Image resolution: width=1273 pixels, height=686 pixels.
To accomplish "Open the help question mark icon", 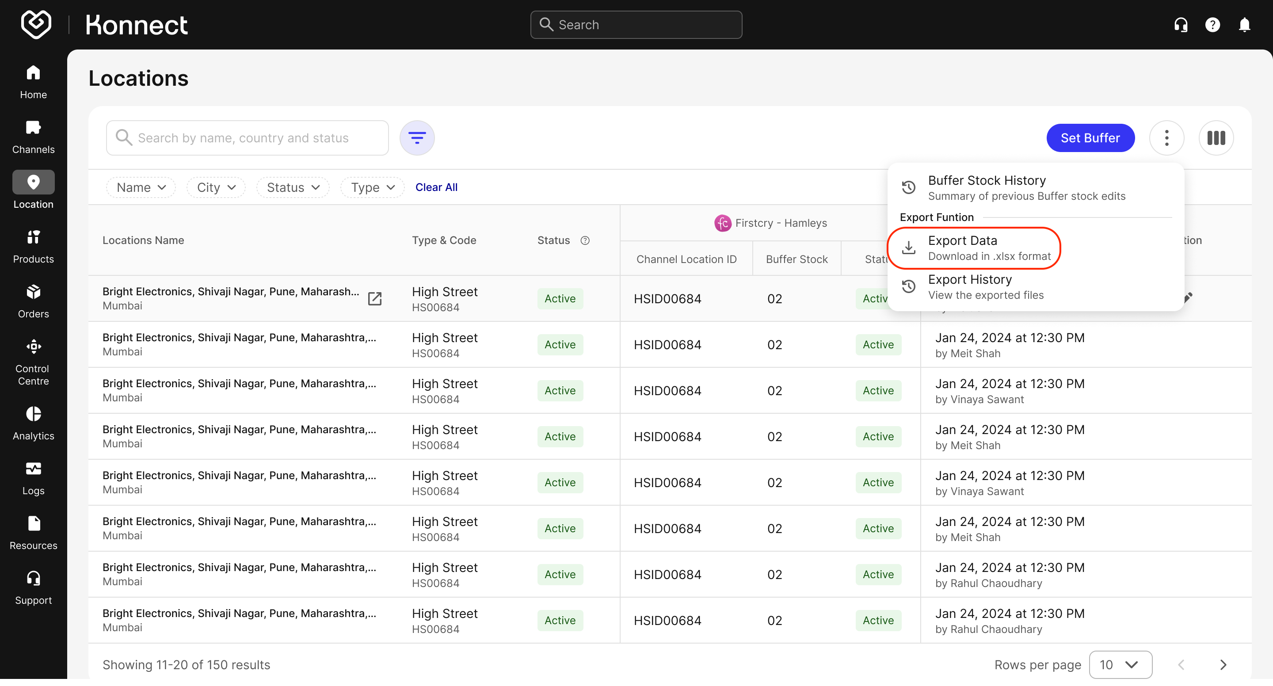I will coord(1212,25).
